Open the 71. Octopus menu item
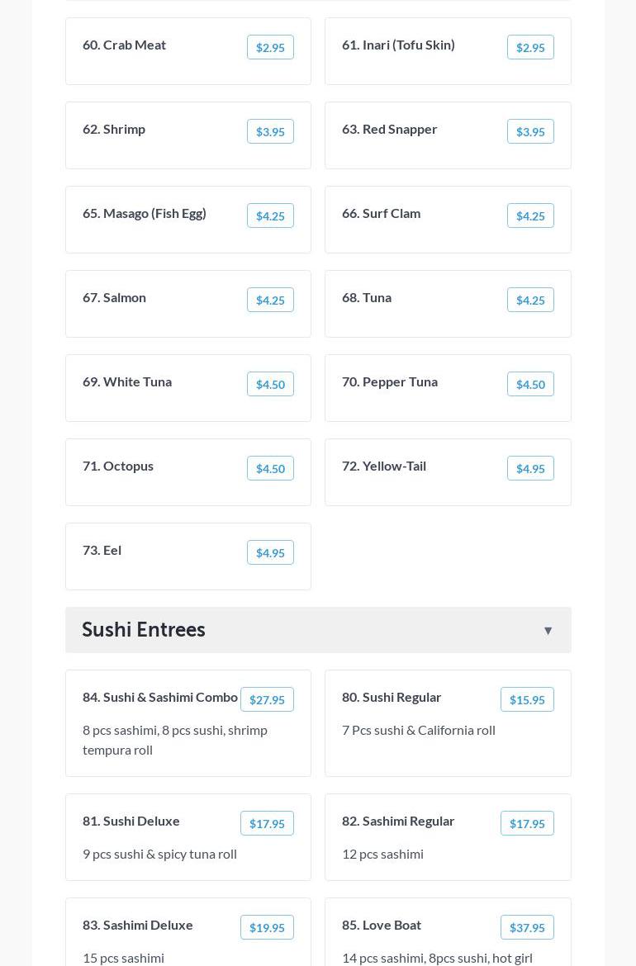 pyautogui.click(x=118, y=466)
